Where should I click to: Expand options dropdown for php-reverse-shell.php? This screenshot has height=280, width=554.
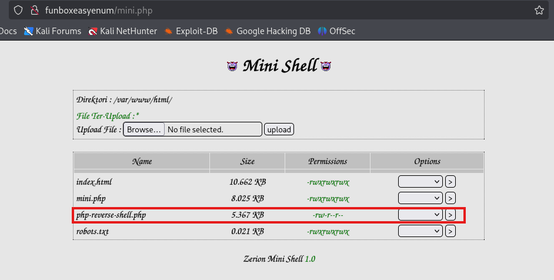pos(420,215)
